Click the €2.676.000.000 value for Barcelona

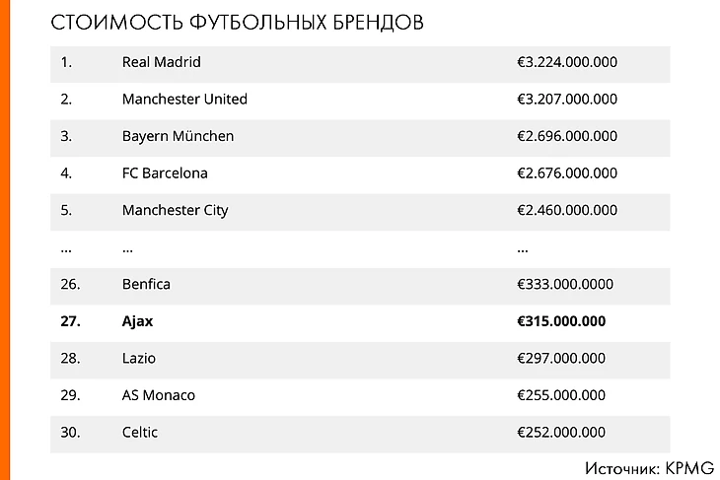(567, 173)
